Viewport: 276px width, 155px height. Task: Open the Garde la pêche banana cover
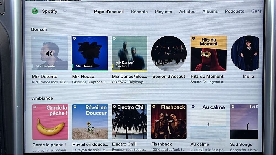(x=50, y=122)
